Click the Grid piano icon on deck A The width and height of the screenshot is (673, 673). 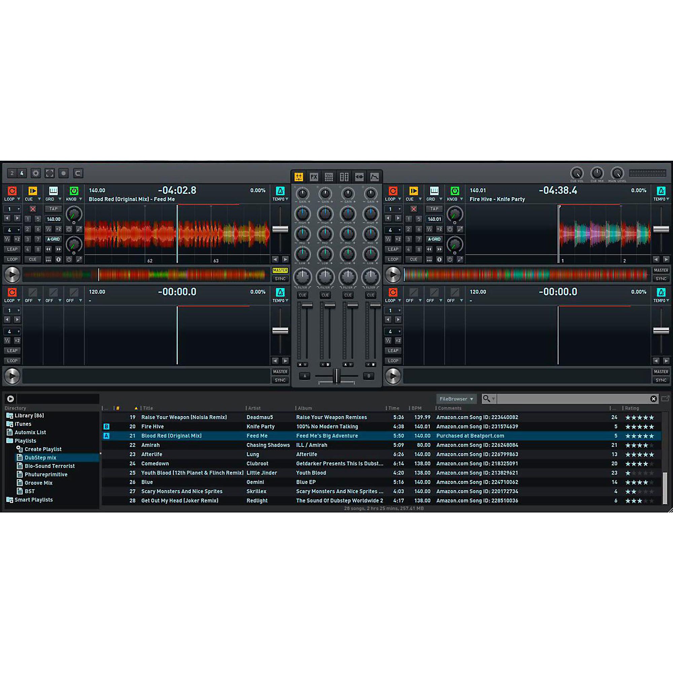tap(53, 191)
